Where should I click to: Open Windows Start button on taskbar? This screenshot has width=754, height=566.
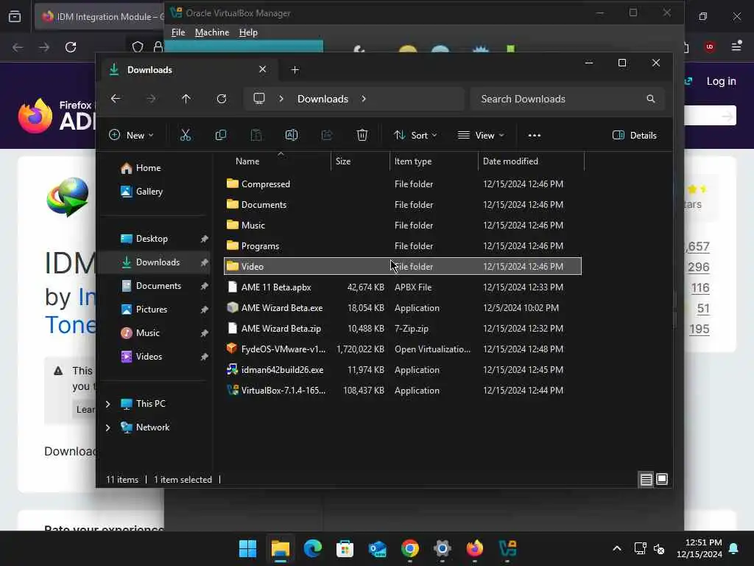pos(247,548)
